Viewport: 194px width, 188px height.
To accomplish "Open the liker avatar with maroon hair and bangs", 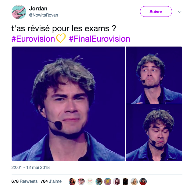I will [117, 182].
